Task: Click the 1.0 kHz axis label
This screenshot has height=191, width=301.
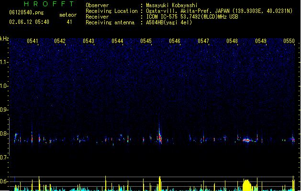Action: pyautogui.click(x=4, y=86)
